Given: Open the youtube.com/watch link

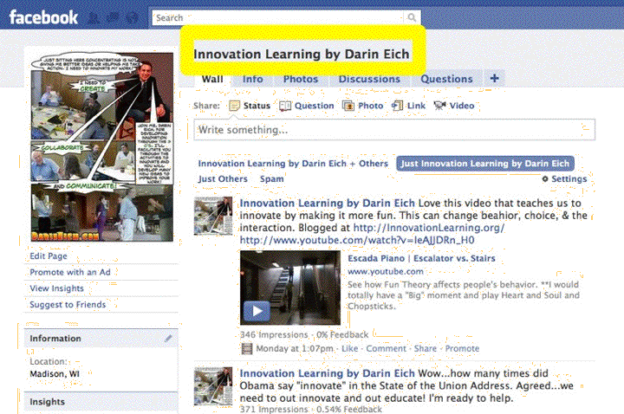Looking at the screenshot, I should tap(357, 240).
